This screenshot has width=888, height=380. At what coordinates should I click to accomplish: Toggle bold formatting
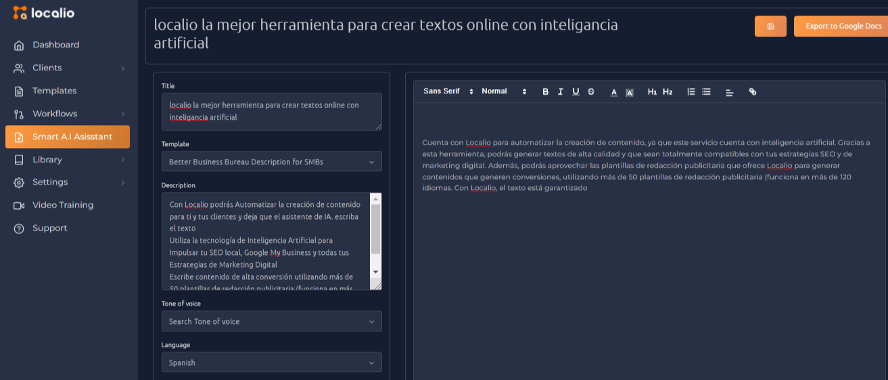546,92
